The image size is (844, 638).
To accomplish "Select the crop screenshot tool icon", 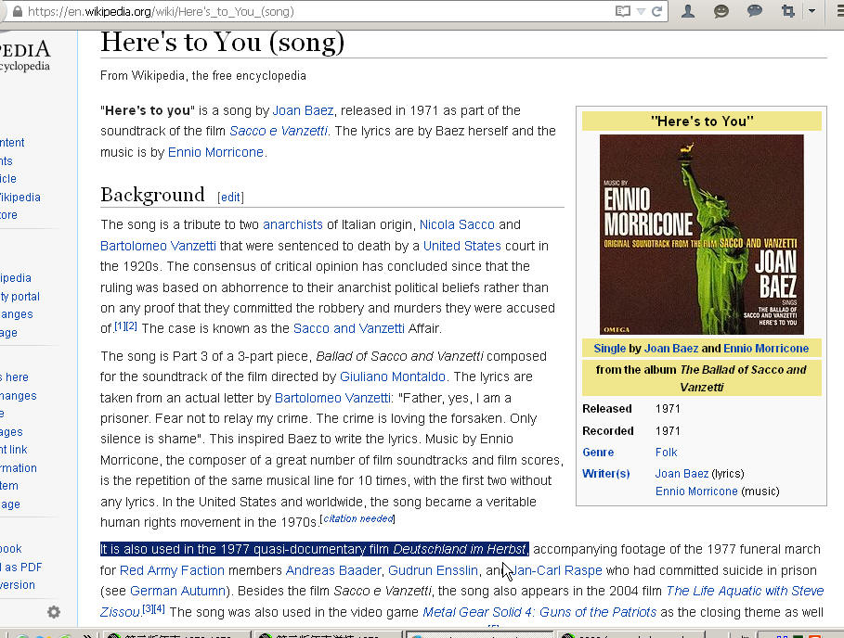I will 788,11.
